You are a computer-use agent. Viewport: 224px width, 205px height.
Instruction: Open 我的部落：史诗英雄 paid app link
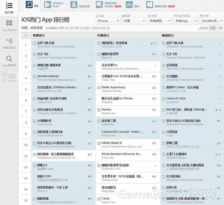114,43
